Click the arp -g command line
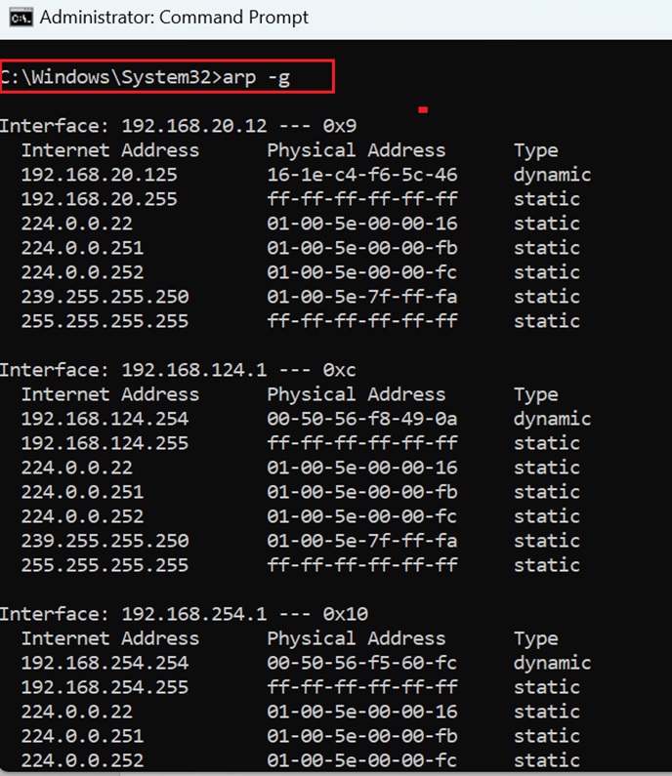The height and width of the screenshot is (776, 672). click(146, 77)
